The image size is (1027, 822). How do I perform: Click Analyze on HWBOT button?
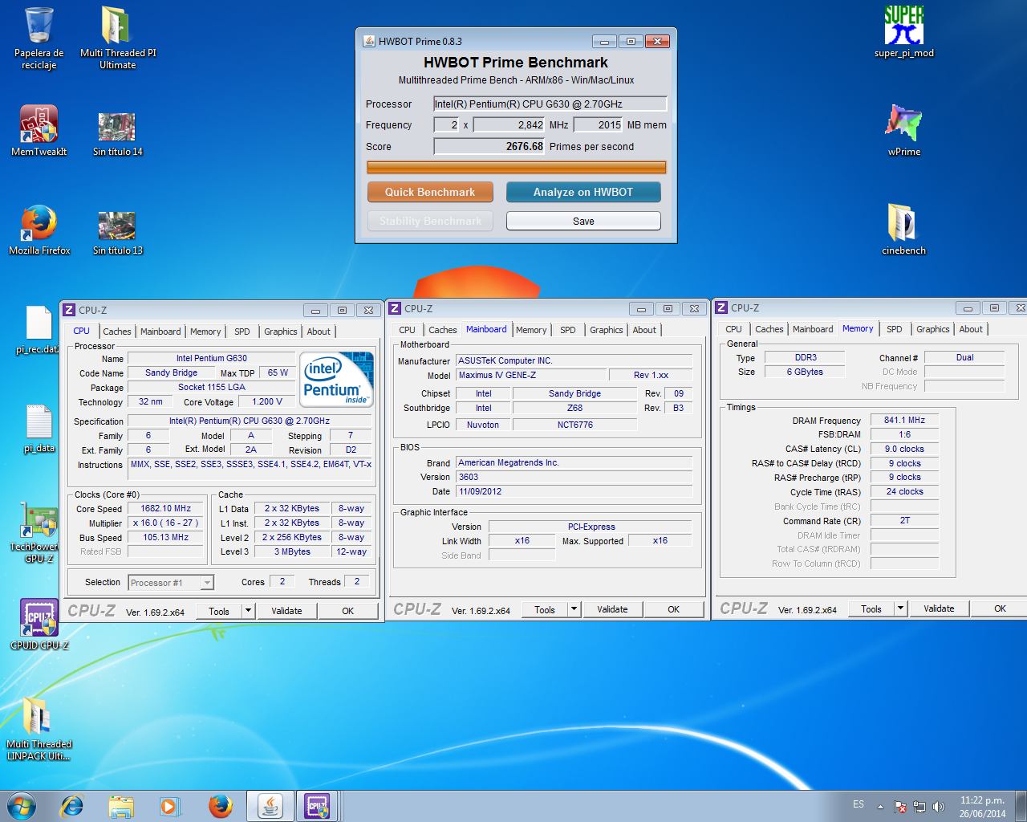click(x=583, y=192)
